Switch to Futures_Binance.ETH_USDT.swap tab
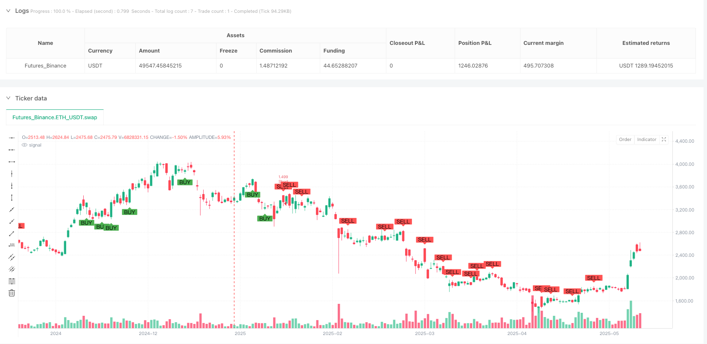Screen dimensions: 707x344 (55, 118)
